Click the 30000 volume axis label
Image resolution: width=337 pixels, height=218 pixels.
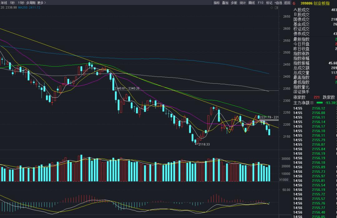[x=286, y=159]
